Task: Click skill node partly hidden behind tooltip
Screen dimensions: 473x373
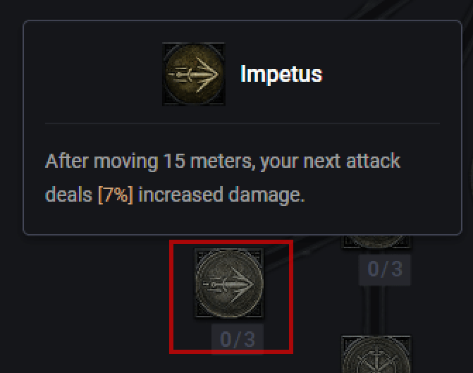Action: (376, 241)
